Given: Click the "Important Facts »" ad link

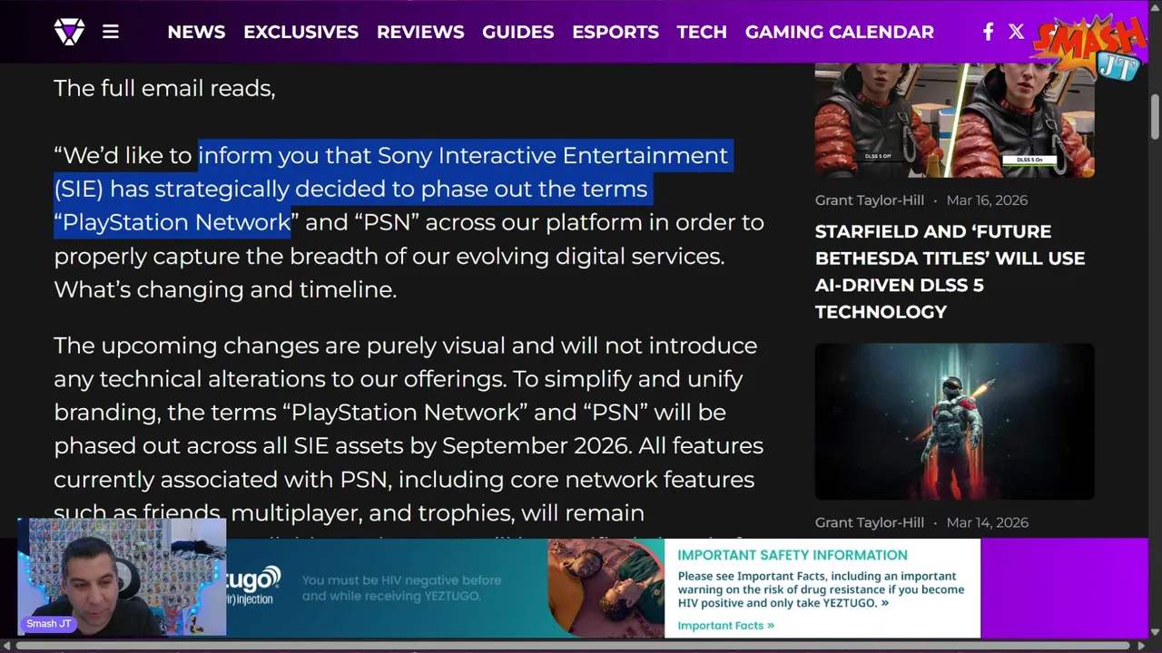Looking at the screenshot, I should click(x=725, y=625).
